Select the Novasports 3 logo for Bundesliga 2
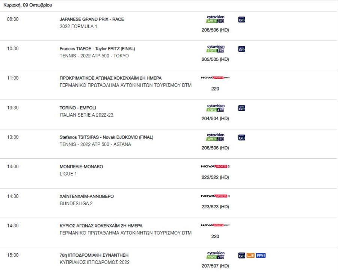 tap(215, 196)
